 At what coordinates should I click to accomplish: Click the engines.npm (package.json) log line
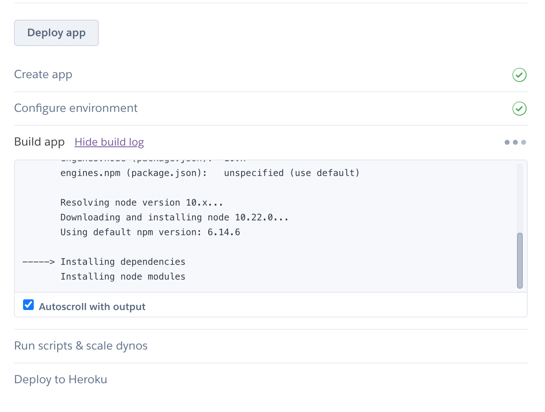210,173
